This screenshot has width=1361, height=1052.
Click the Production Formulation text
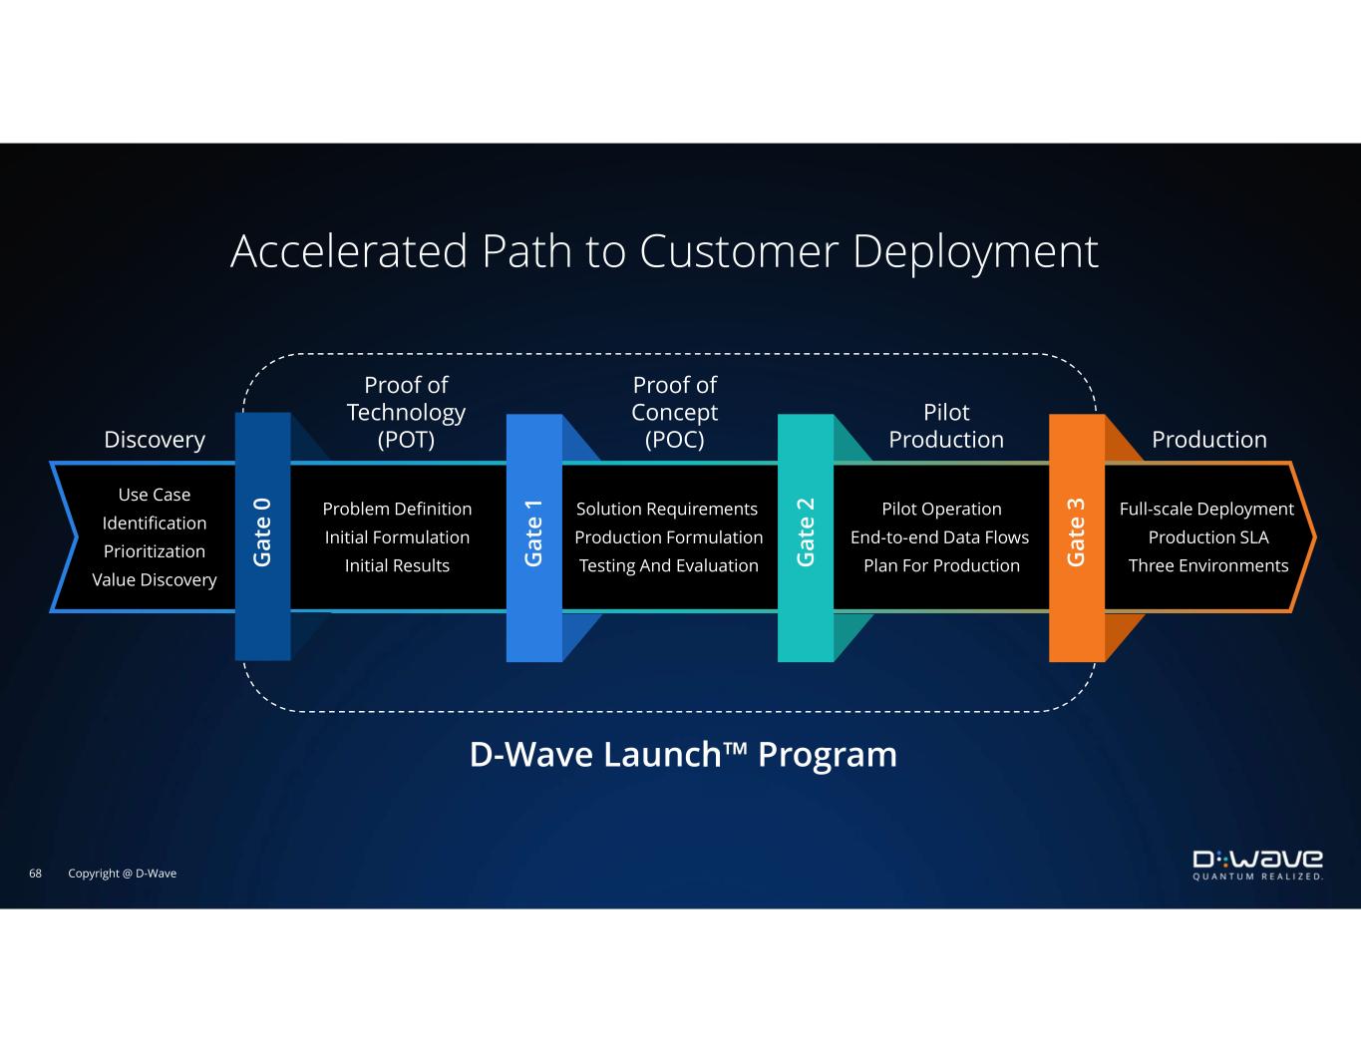point(669,537)
